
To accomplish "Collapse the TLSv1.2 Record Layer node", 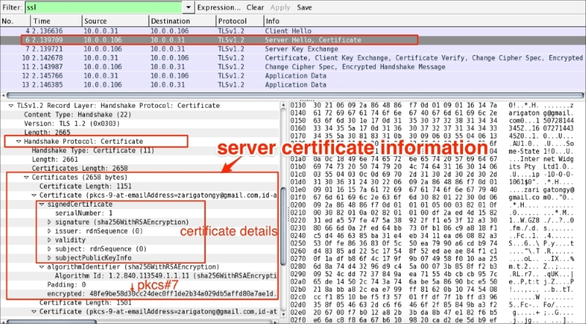I will (x=11, y=106).
